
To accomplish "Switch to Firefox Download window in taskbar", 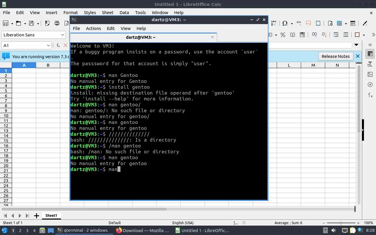I will click(x=143, y=230).
